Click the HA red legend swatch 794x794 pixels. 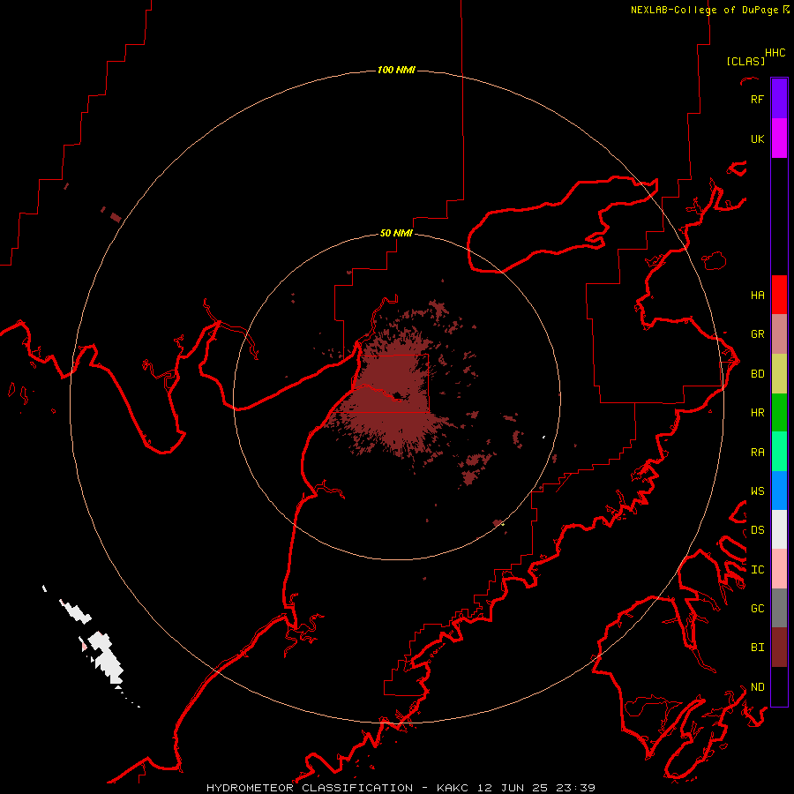point(779,295)
